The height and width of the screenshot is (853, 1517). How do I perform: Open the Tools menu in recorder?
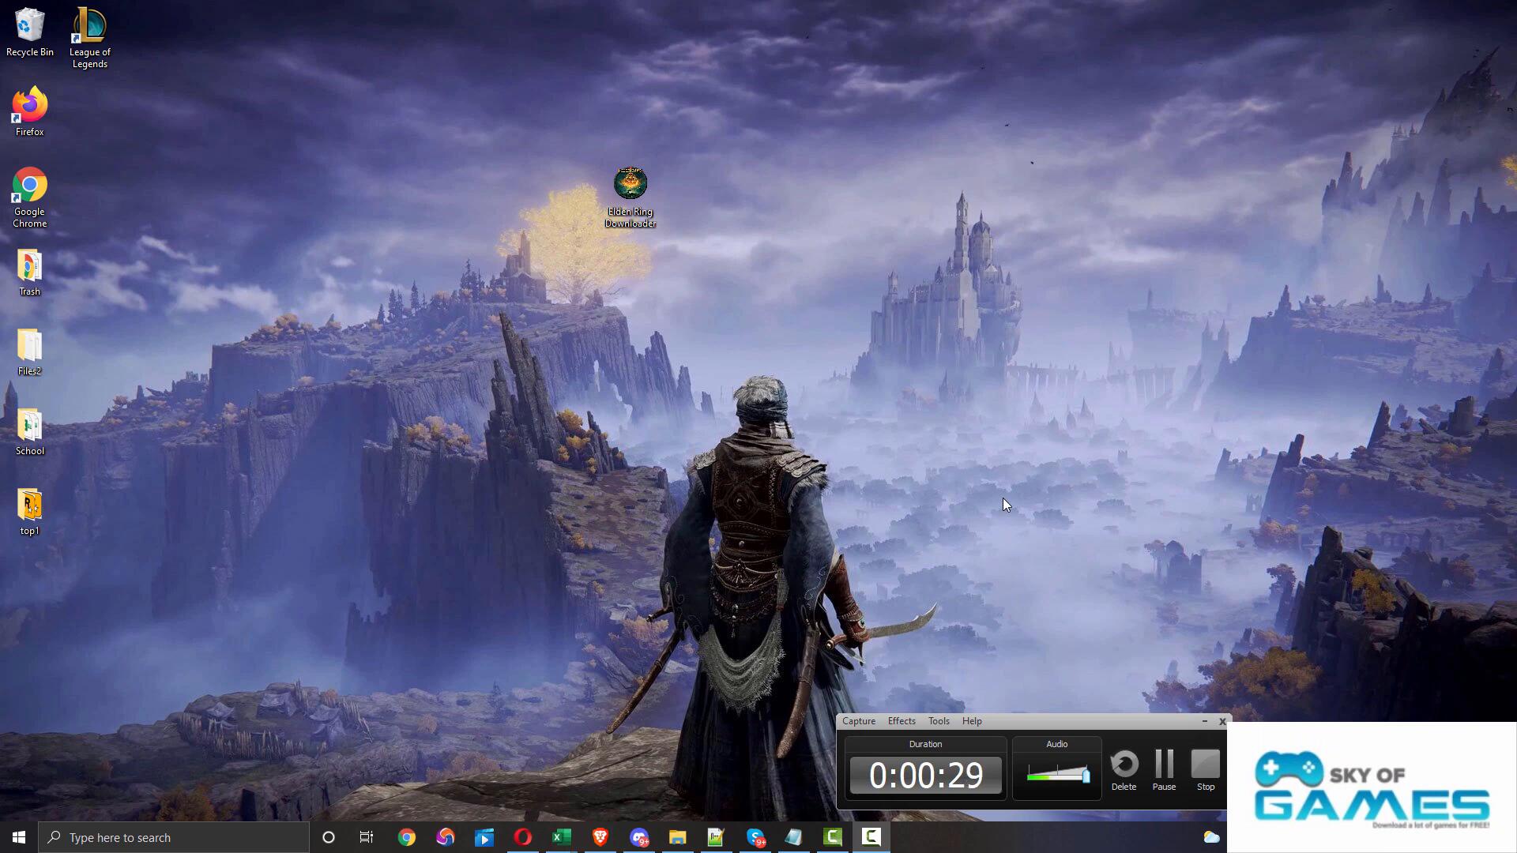point(939,721)
